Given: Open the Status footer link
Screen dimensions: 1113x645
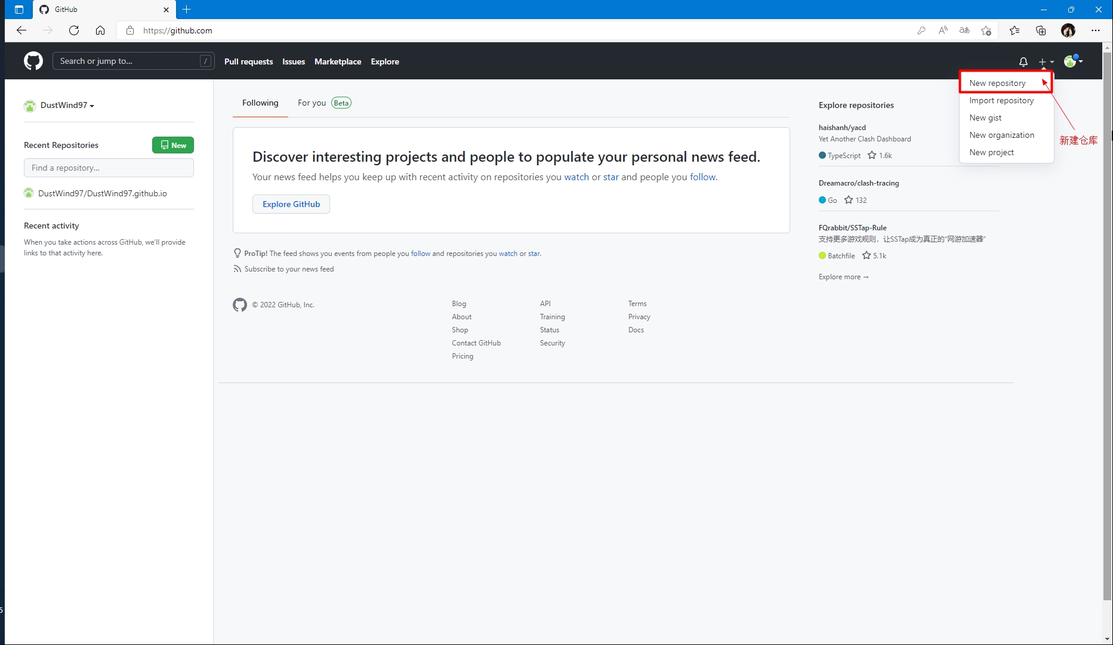Looking at the screenshot, I should [550, 330].
